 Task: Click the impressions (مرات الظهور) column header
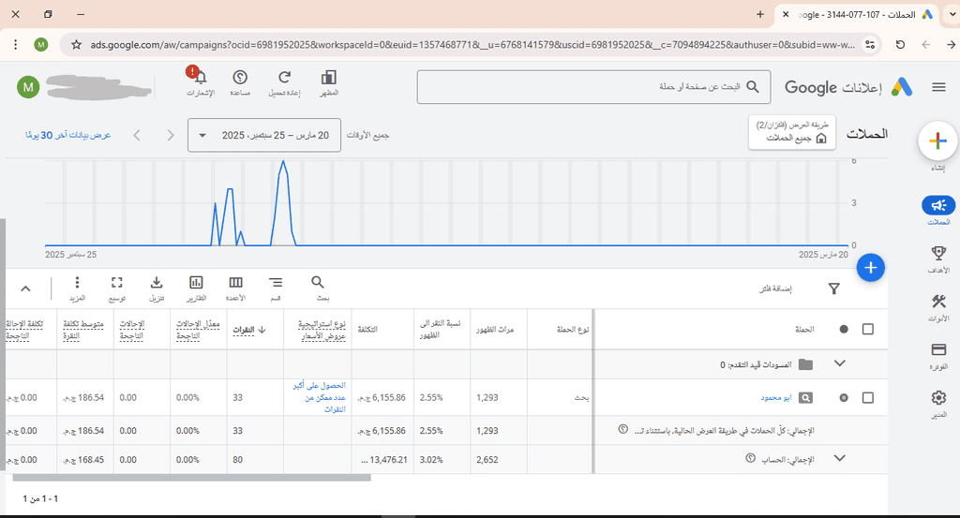point(495,330)
